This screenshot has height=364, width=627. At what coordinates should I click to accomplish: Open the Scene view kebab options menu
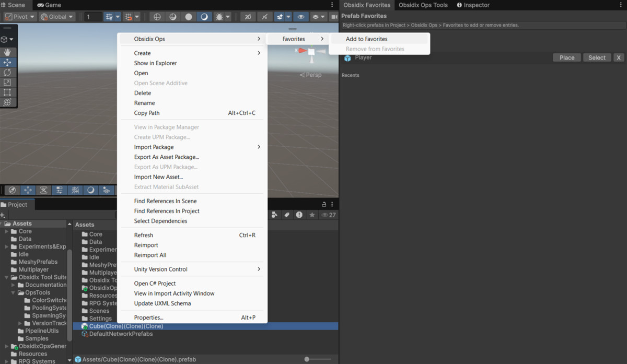[x=332, y=5]
